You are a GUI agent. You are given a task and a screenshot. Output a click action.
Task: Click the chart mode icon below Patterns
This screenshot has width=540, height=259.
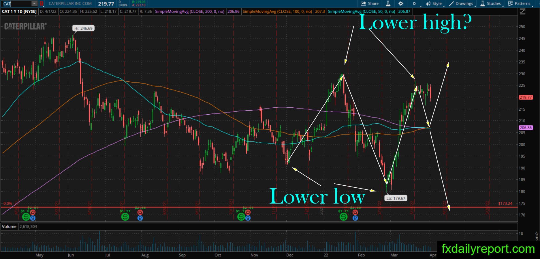[522, 12]
